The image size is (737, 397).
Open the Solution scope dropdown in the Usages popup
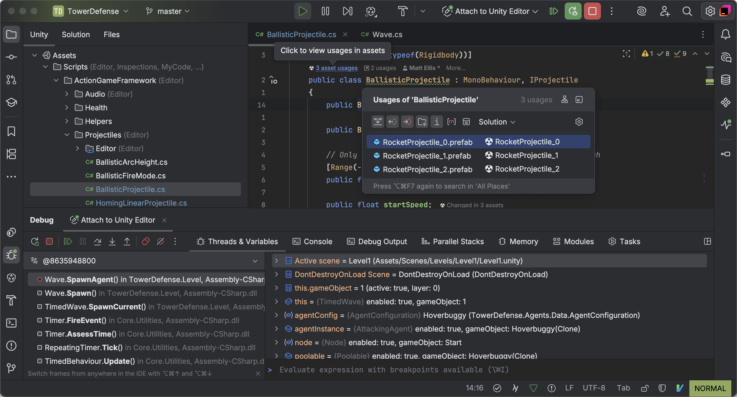[x=497, y=122]
